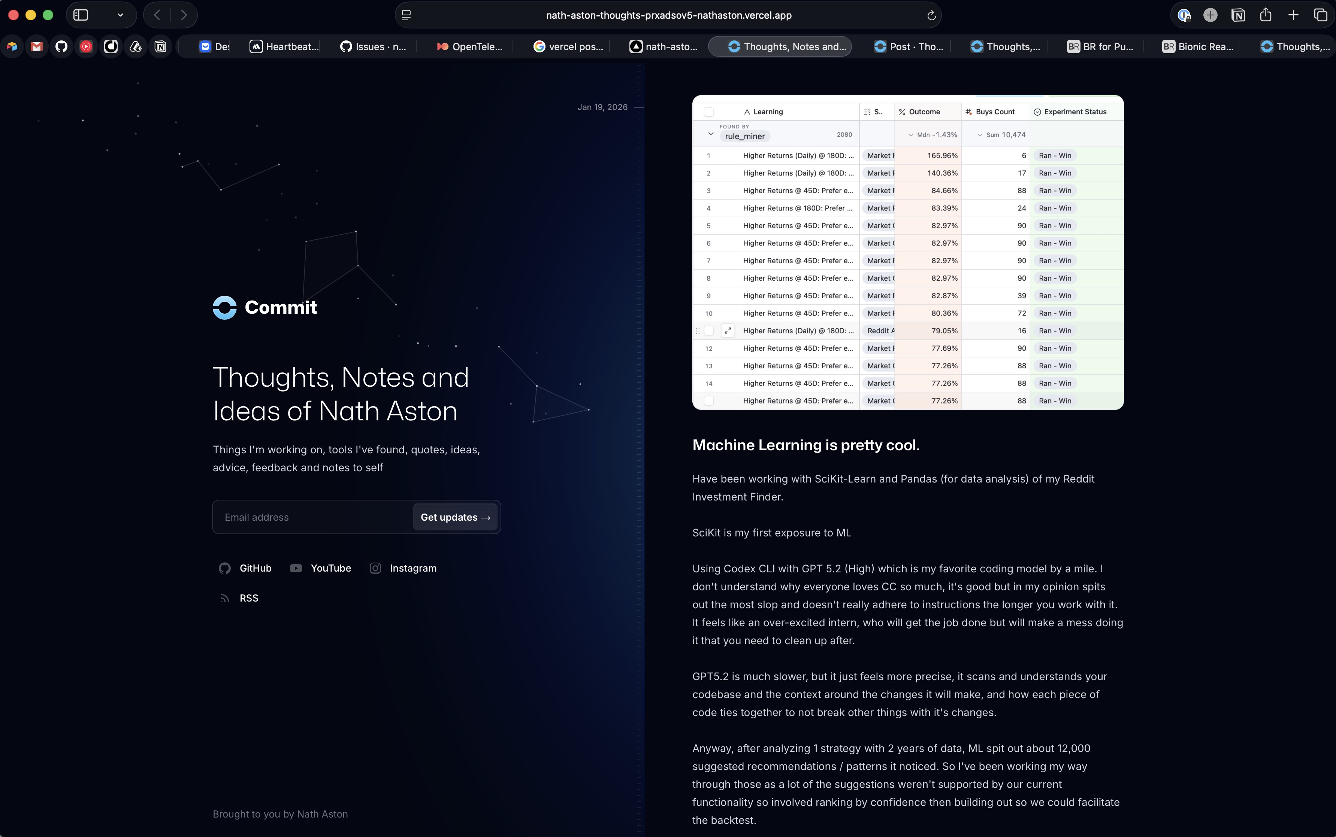Click the expand row icon in table
The image size is (1336, 837).
click(728, 331)
